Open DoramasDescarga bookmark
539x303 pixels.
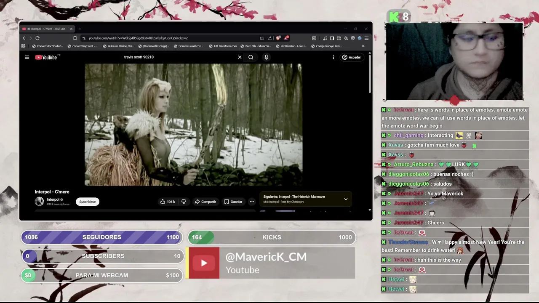[154, 46]
